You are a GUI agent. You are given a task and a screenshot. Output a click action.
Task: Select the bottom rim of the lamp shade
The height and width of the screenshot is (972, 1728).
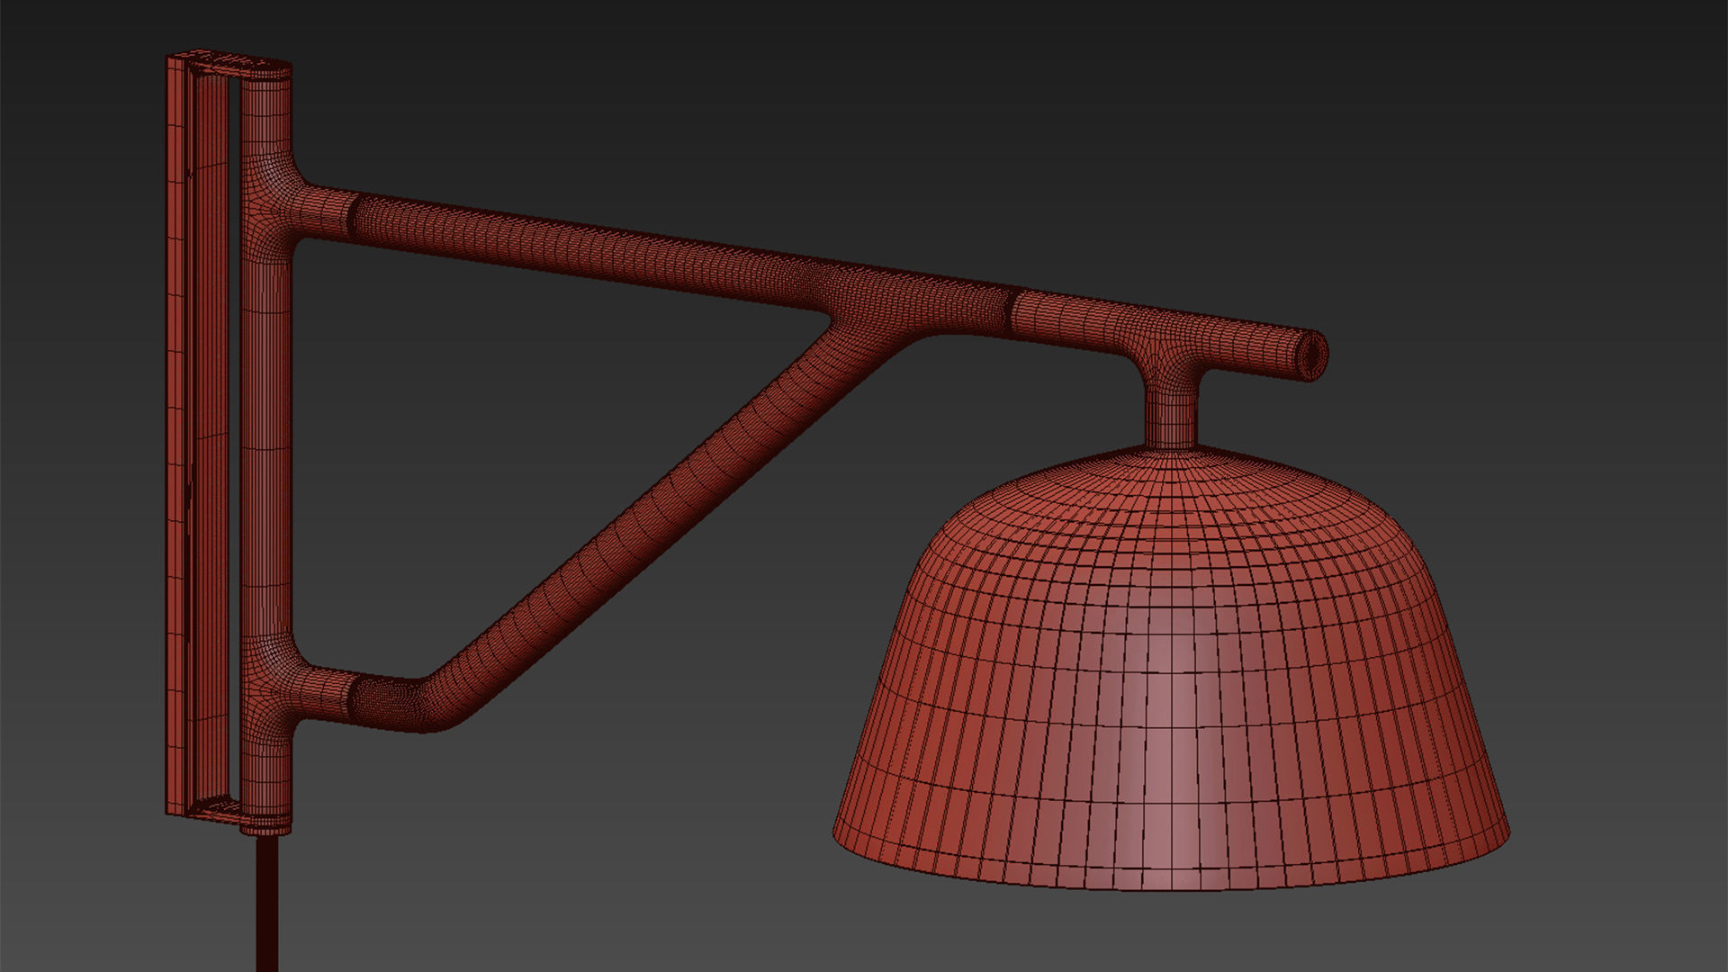(x=1170, y=882)
